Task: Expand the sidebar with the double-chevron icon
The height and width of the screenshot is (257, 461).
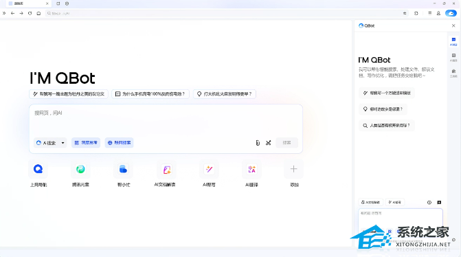Action: click(4, 13)
